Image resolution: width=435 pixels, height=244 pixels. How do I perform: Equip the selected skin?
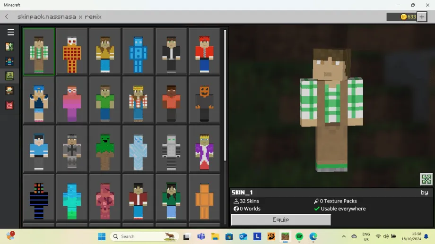tap(281, 219)
